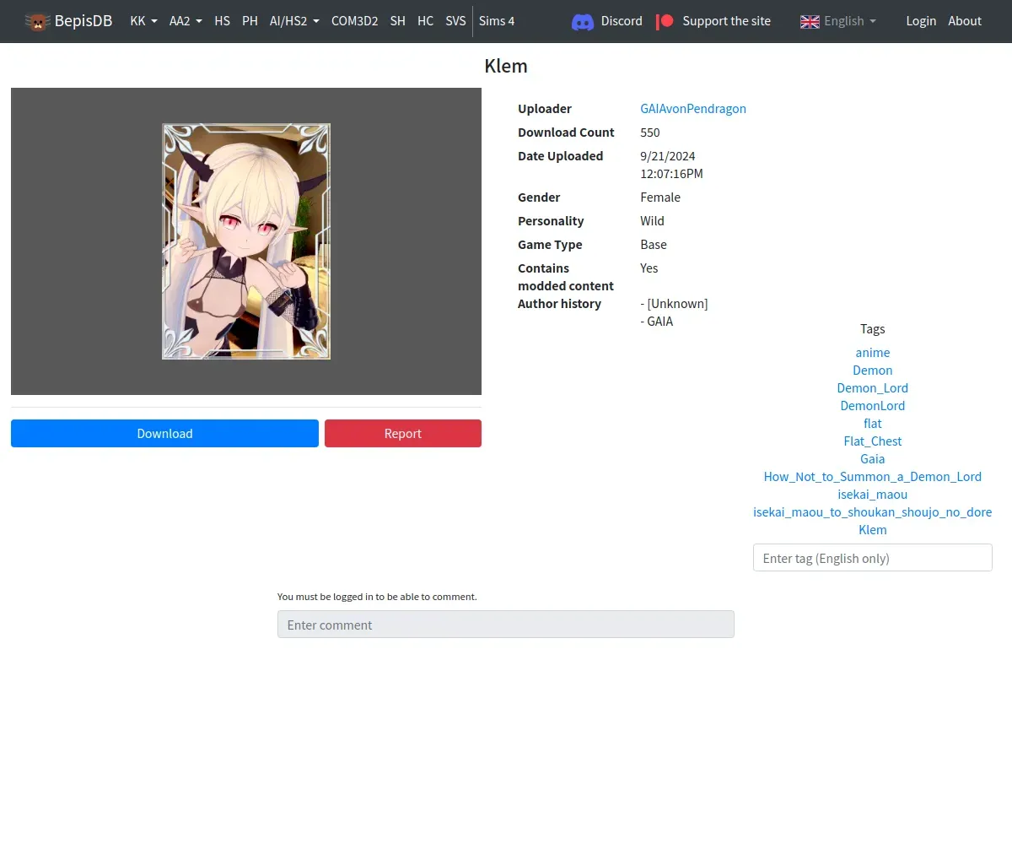Screen dimensions: 1012x844
Task: Click the author history entry GAIA
Action: (x=657, y=322)
